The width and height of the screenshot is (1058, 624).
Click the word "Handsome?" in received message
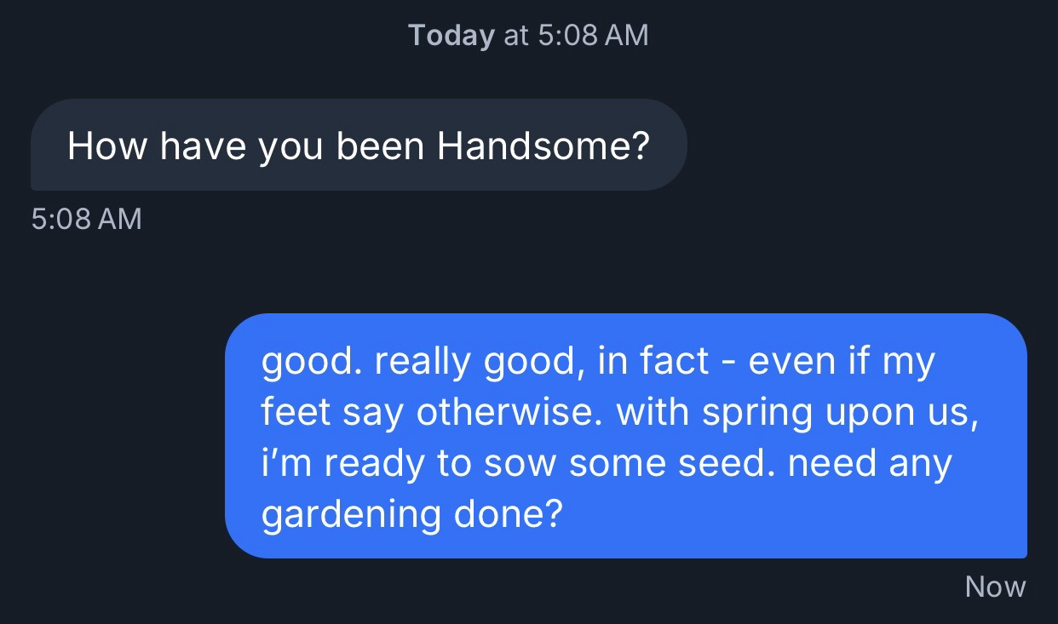543,146
